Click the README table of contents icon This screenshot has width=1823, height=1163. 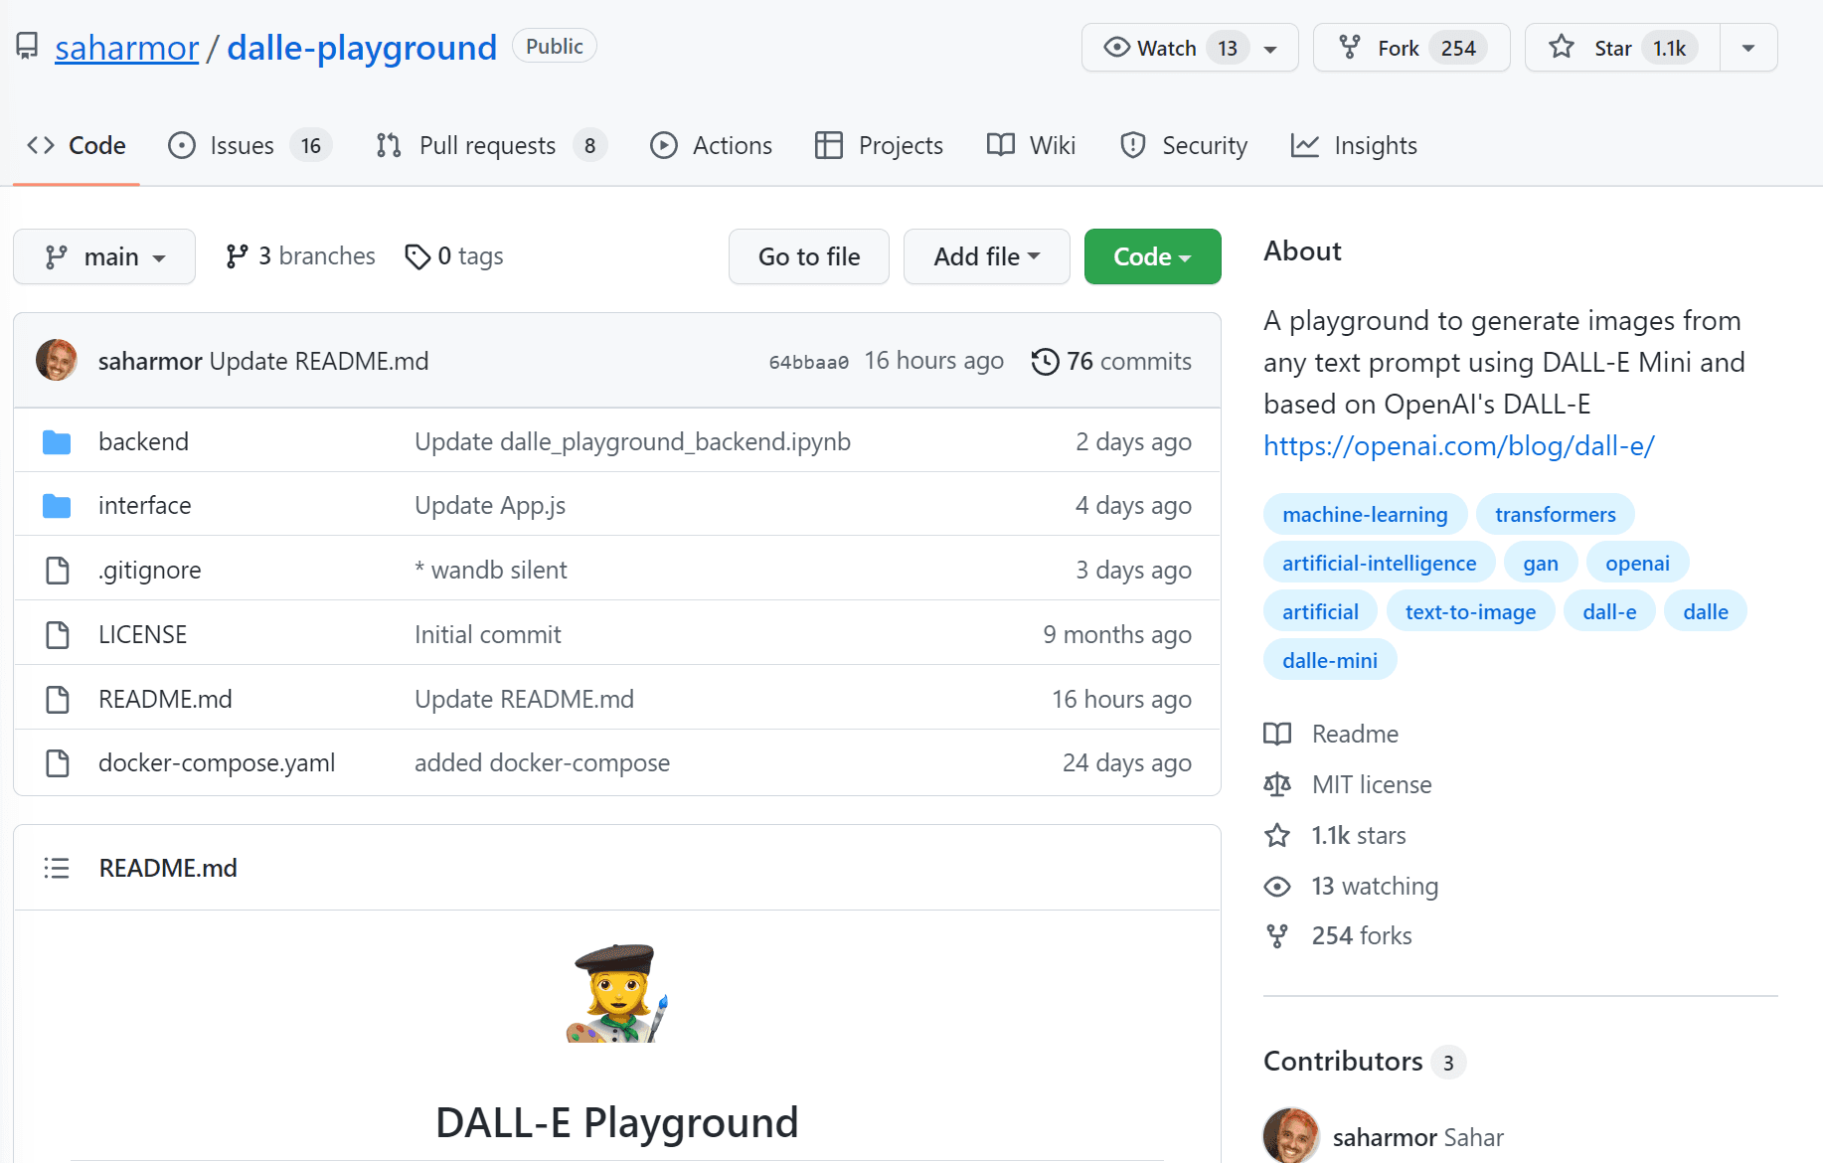pyautogui.click(x=57, y=868)
